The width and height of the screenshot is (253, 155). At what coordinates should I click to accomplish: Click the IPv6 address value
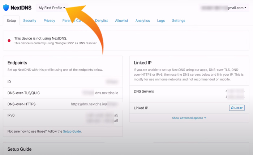coord(102,118)
